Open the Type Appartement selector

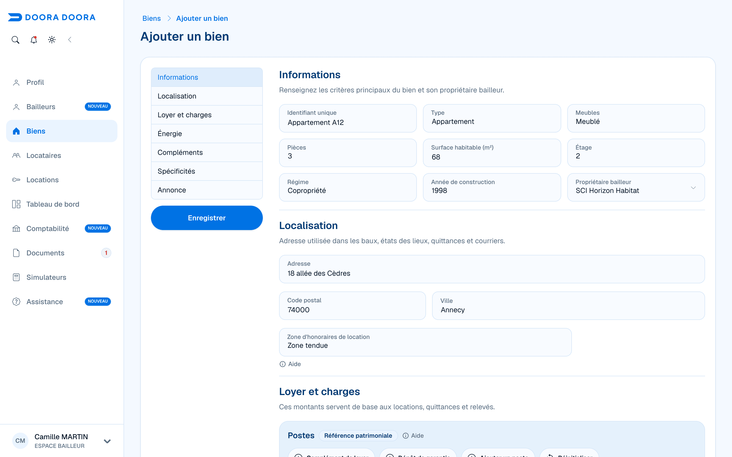pos(492,118)
